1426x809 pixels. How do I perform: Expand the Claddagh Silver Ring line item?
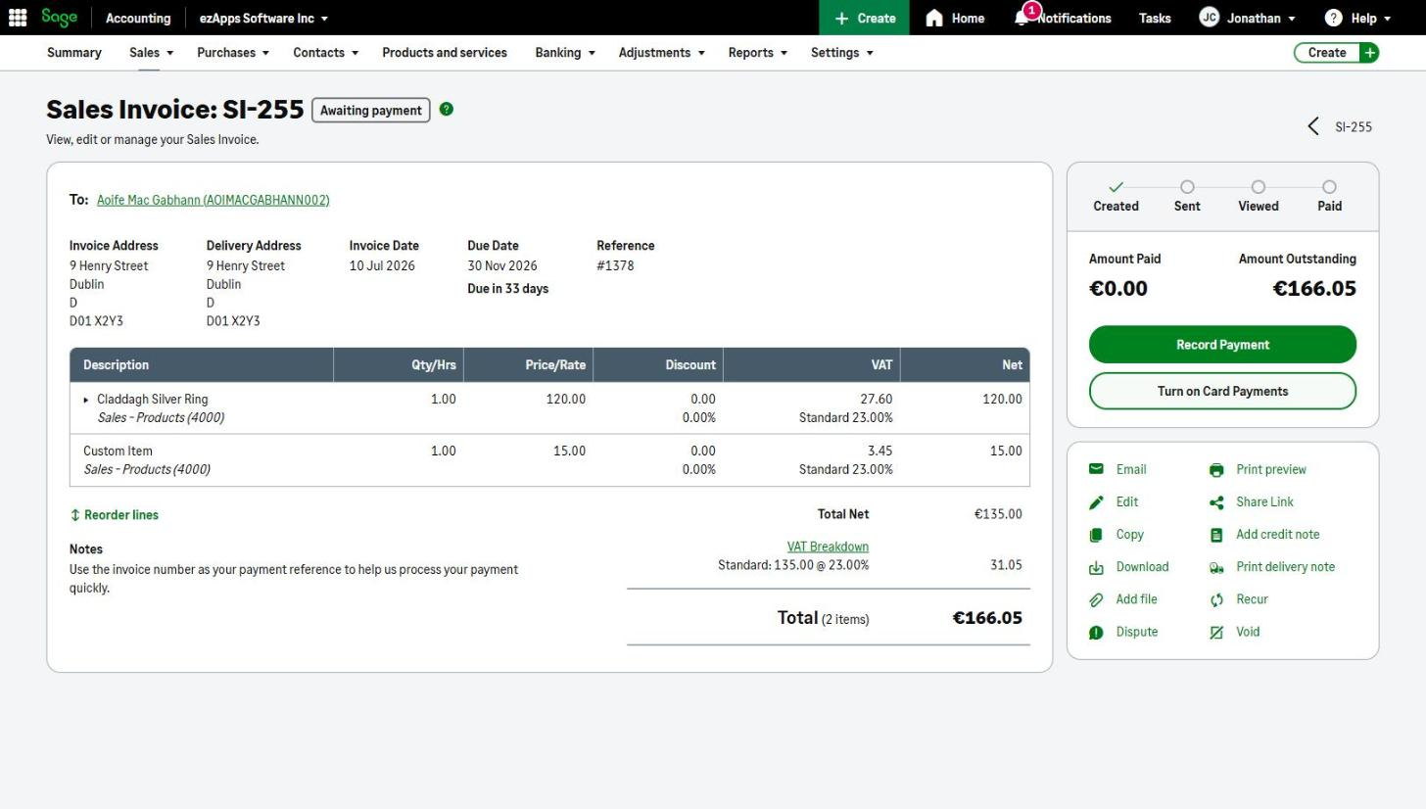(86, 400)
